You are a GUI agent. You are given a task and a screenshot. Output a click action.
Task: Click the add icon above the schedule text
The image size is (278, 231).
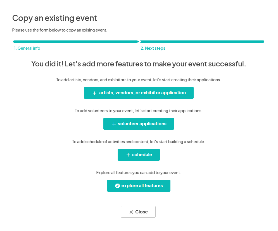point(128,155)
